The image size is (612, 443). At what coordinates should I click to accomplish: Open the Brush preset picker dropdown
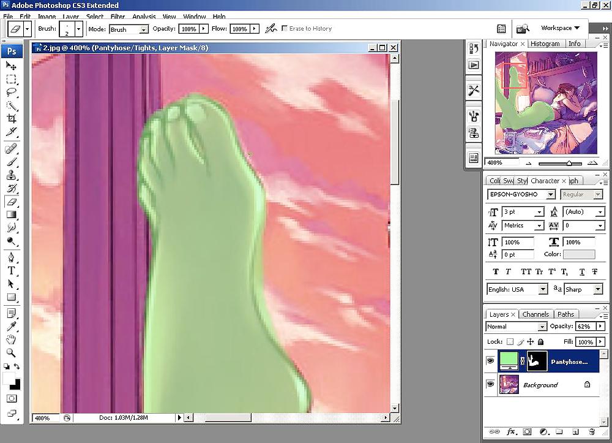[x=78, y=29]
